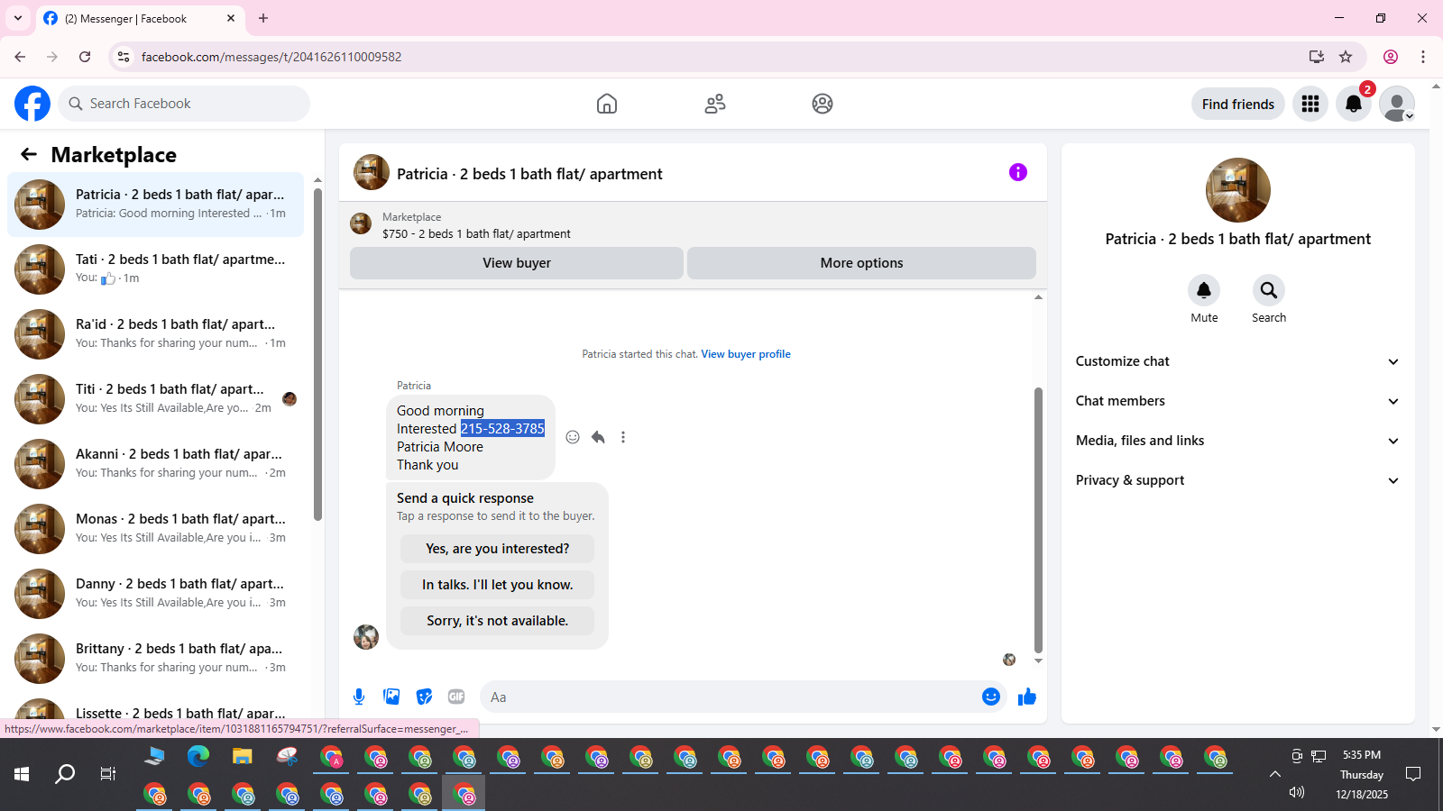
Task: Open the Friends icon in the top nav
Action: [715, 104]
